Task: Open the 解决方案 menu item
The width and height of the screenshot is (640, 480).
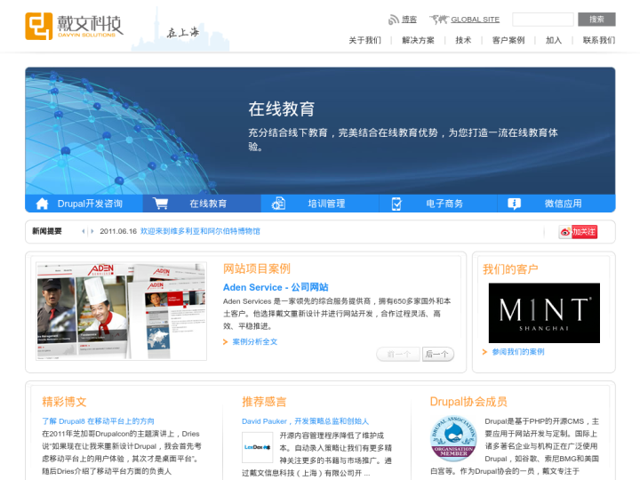Action: click(418, 40)
